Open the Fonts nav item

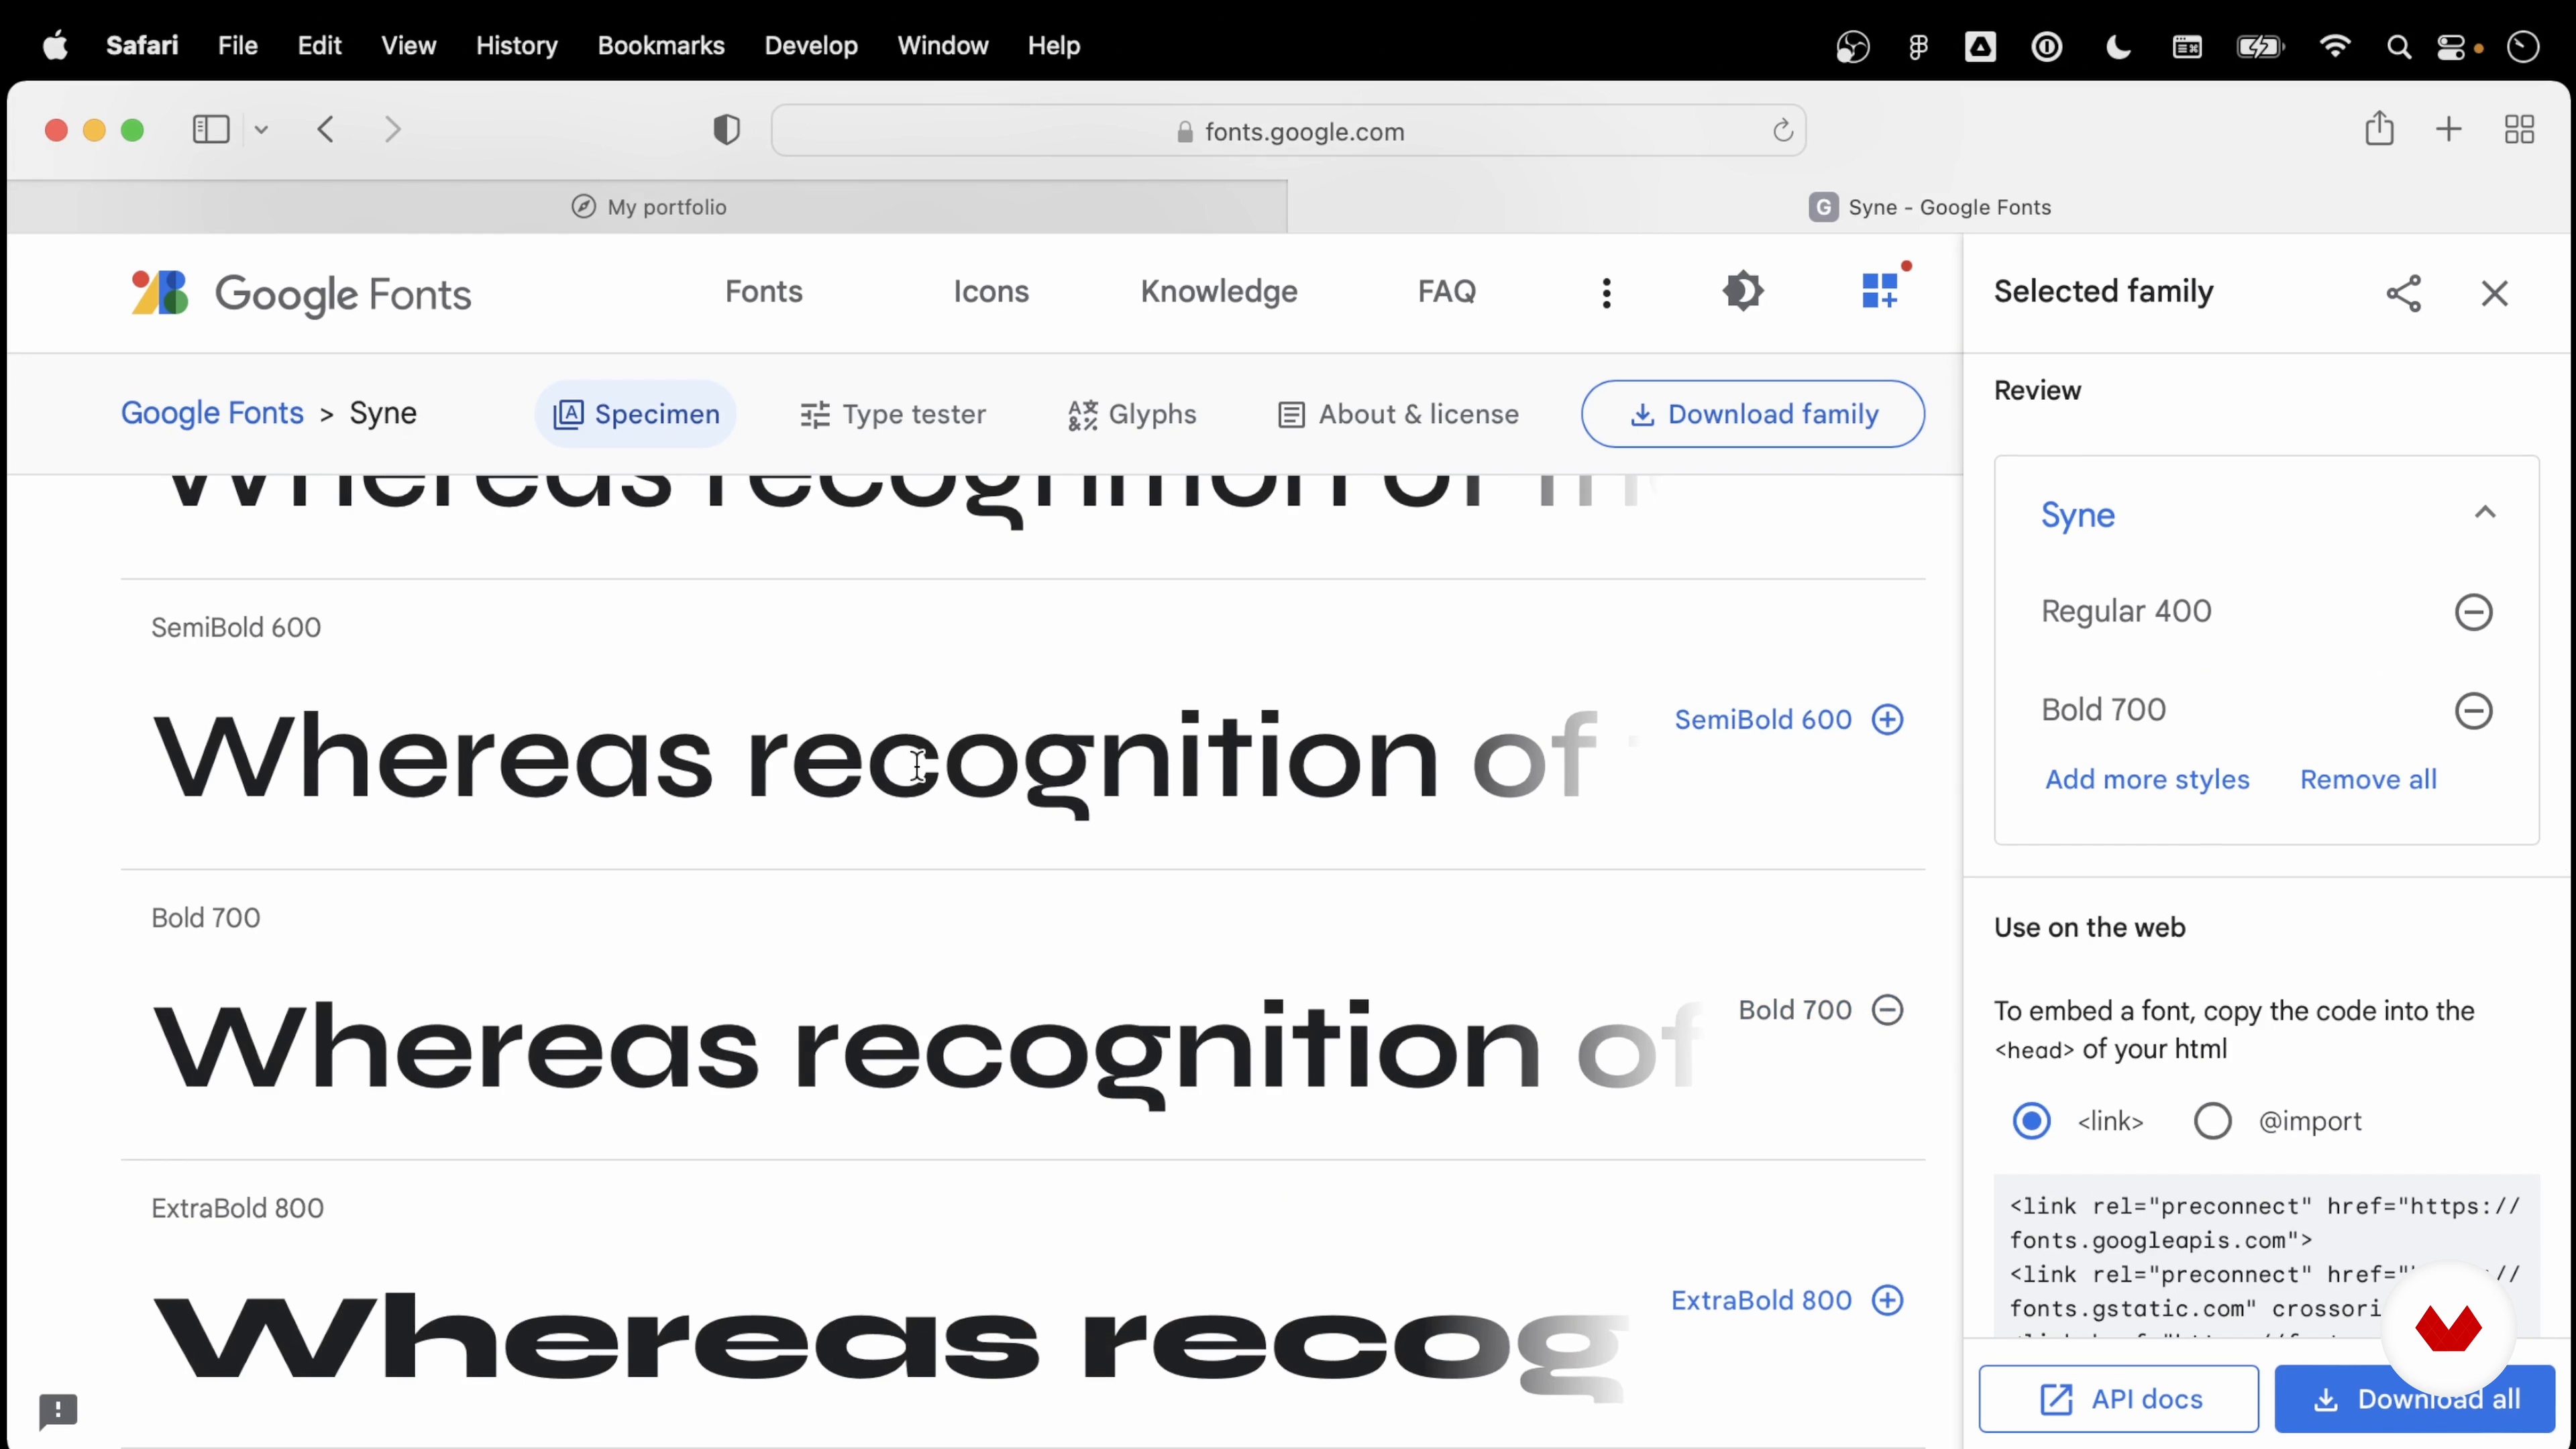763,292
